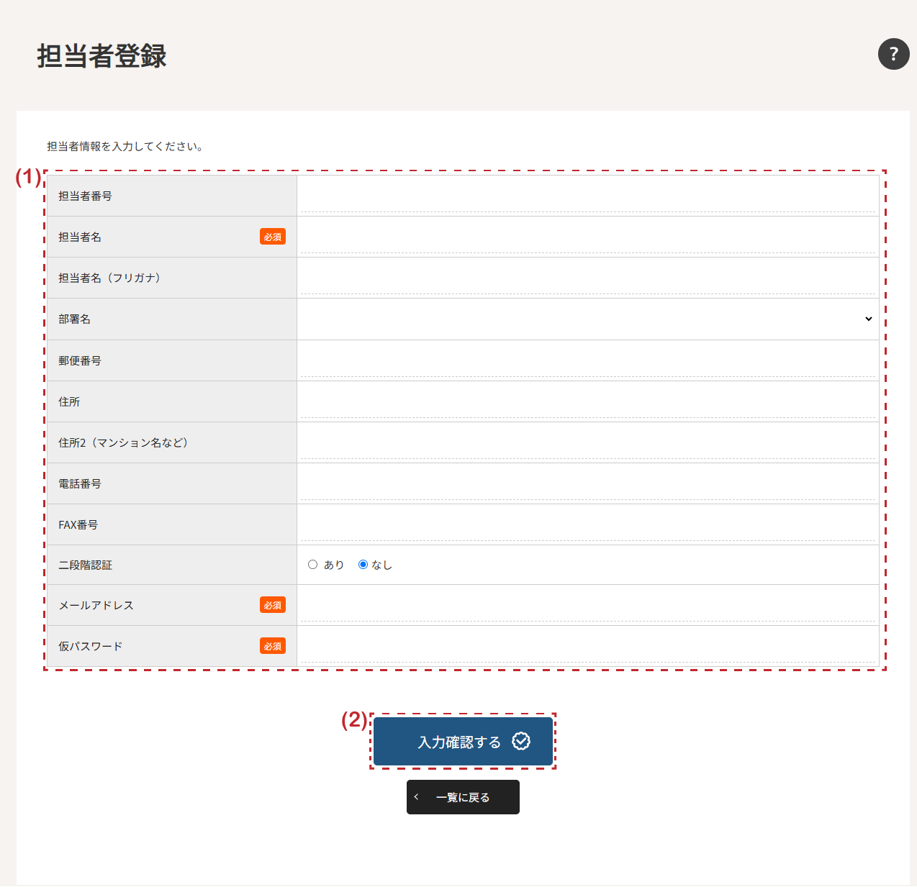This screenshot has height=887, width=917.
Task: Click the back chevron on 一覧に戻る
Action: pyautogui.click(x=416, y=797)
